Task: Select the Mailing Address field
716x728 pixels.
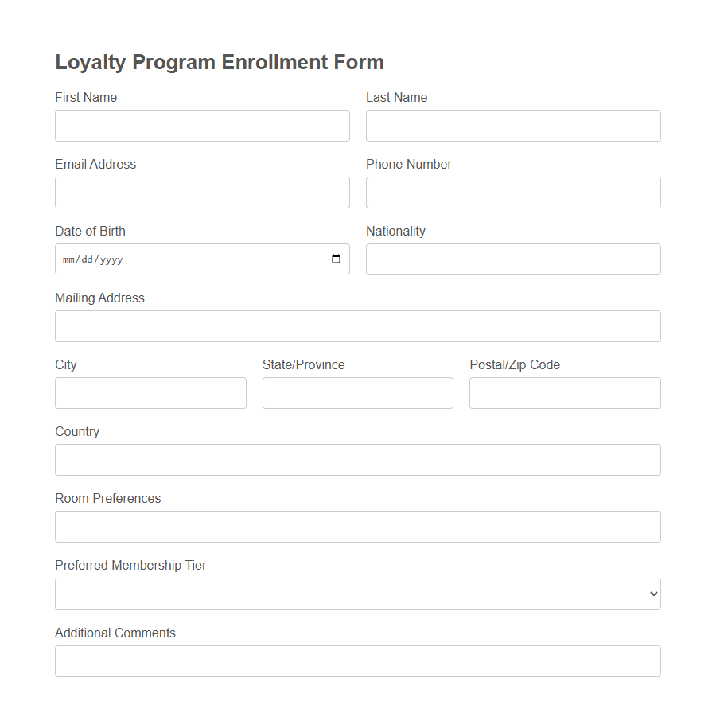Action: click(357, 326)
